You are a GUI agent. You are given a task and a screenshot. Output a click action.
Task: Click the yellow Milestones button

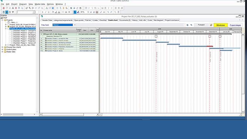221,25
